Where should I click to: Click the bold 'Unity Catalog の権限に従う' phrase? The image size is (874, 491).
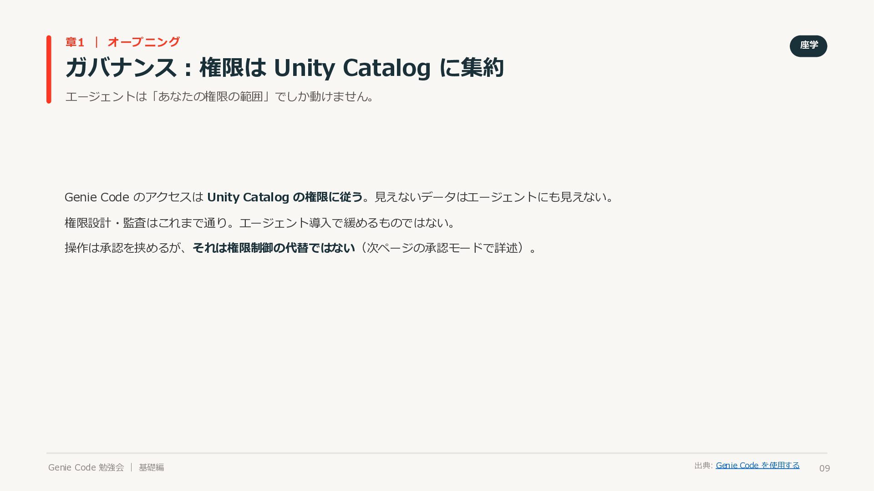pos(285,197)
